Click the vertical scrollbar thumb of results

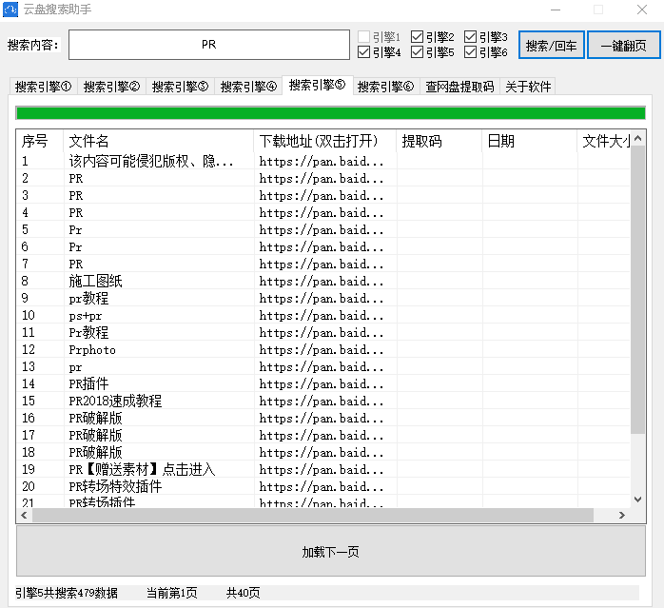click(637, 290)
